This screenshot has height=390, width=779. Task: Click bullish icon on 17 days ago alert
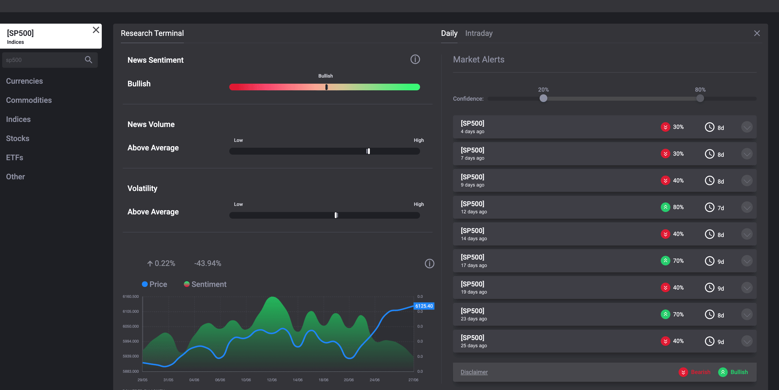click(x=665, y=261)
